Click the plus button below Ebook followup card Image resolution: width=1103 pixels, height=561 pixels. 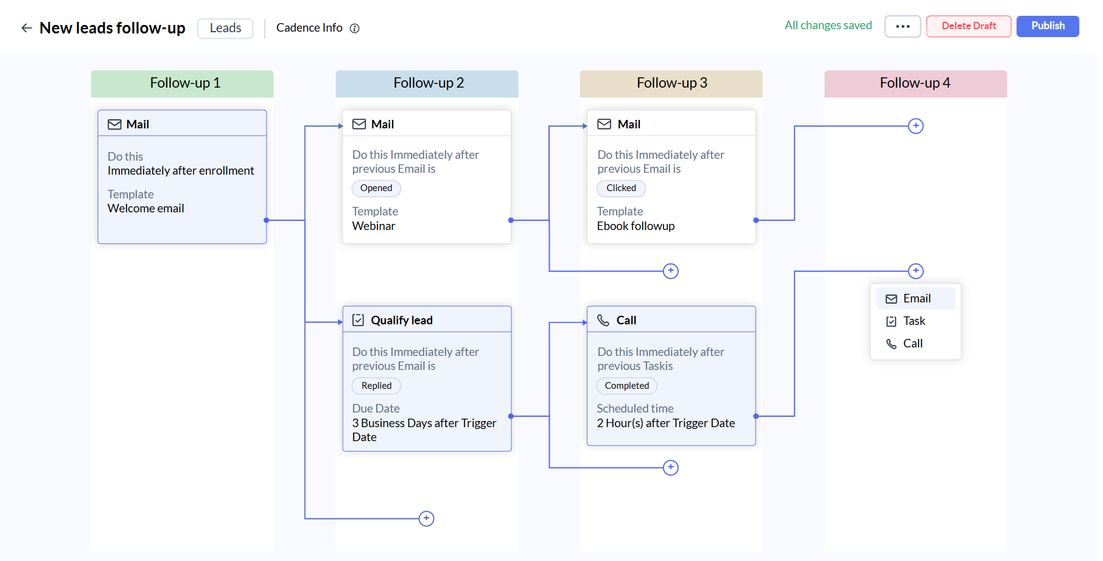(670, 271)
